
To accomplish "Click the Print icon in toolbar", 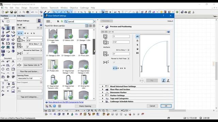I will [15, 12].
